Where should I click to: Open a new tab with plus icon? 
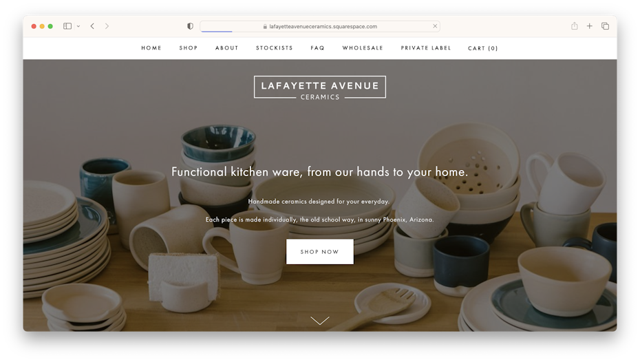pyautogui.click(x=589, y=26)
